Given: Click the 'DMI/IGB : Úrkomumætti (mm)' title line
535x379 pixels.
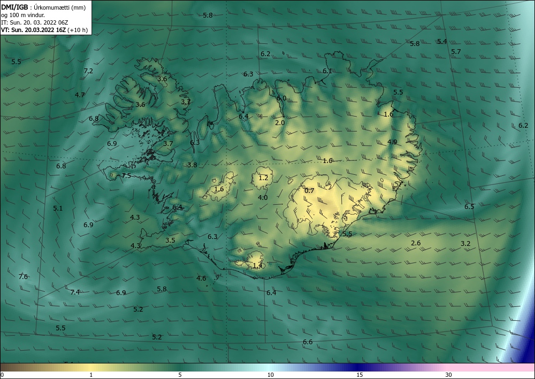Looking at the screenshot, I should click(x=43, y=7).
